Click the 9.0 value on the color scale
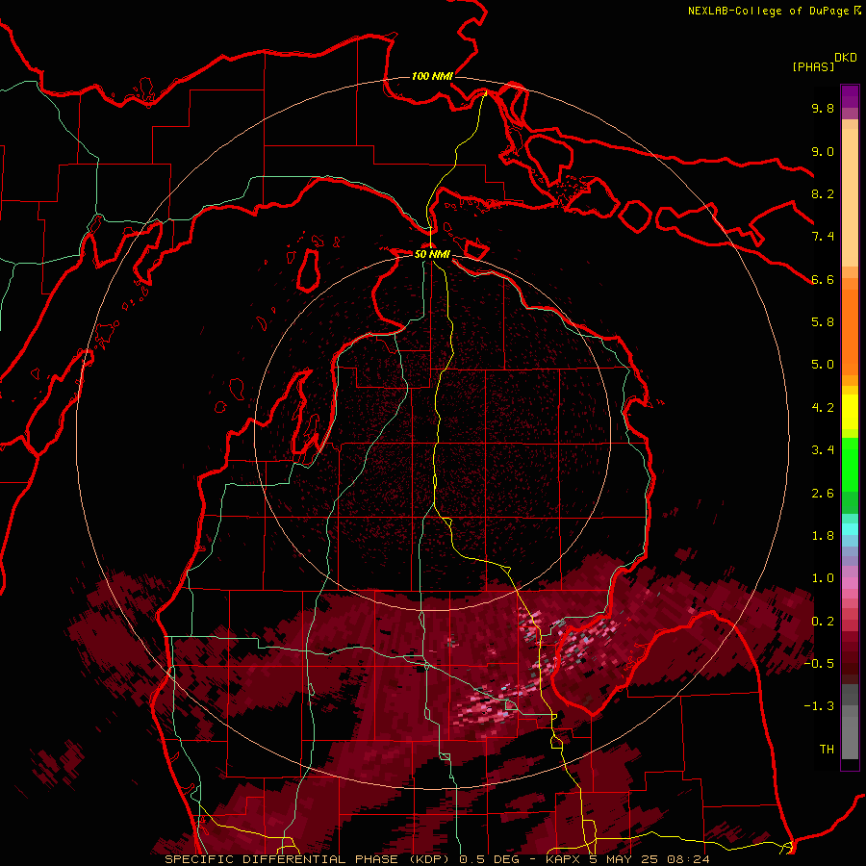The image size is (866, 866). click(x=823, y=151)
